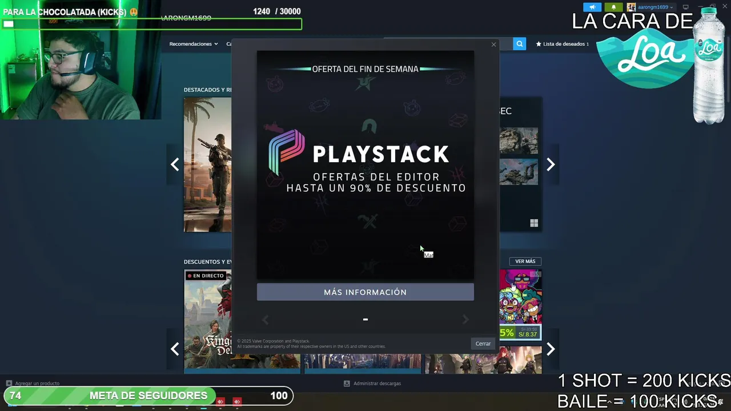Open Administrar descargas
Image resolution: width=731 pixels, height=411 pixels.
pos(377,384)
